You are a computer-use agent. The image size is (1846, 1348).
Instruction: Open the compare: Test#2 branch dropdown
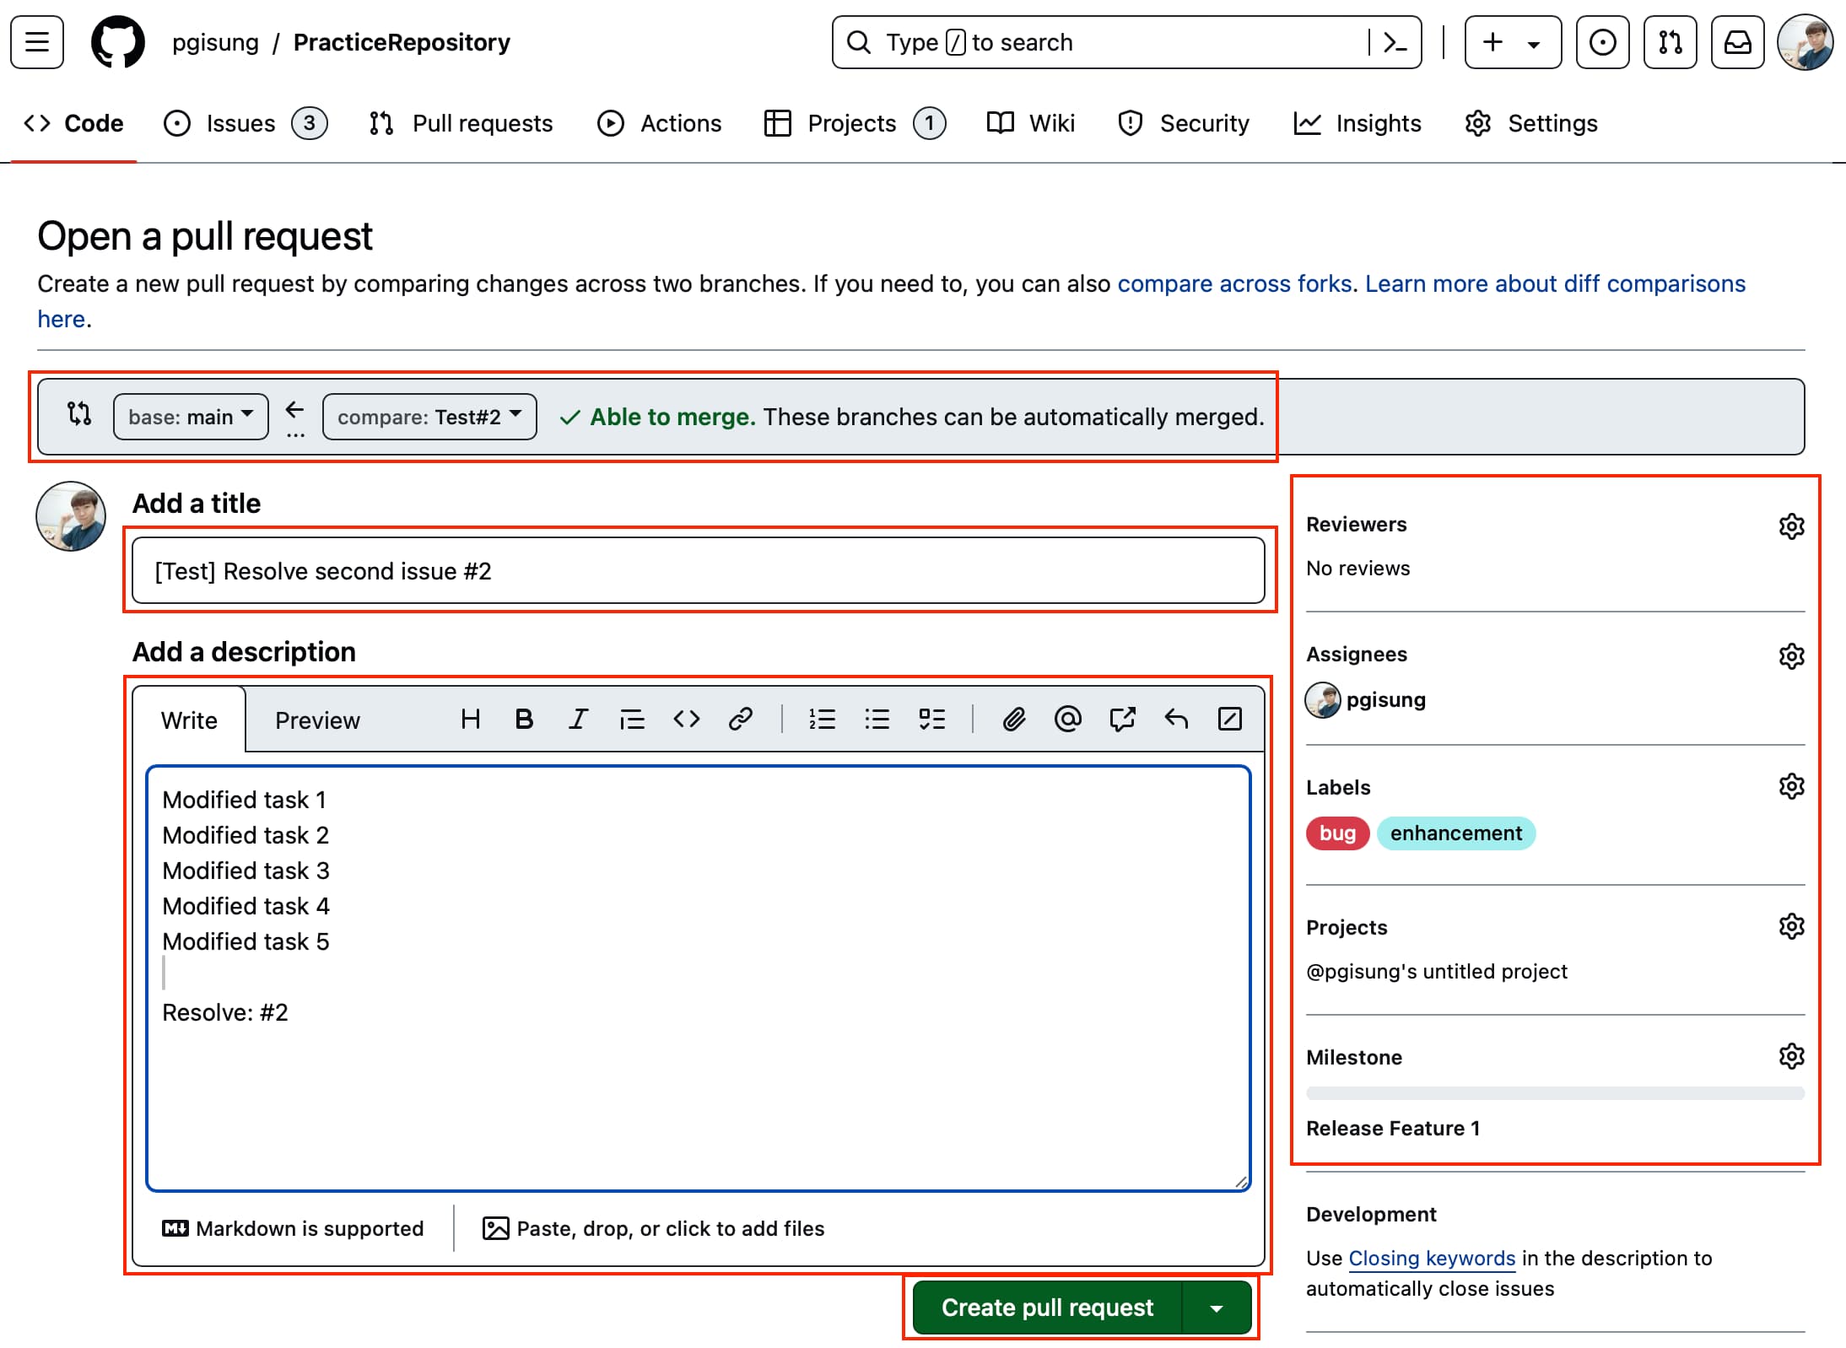[429, 417]
